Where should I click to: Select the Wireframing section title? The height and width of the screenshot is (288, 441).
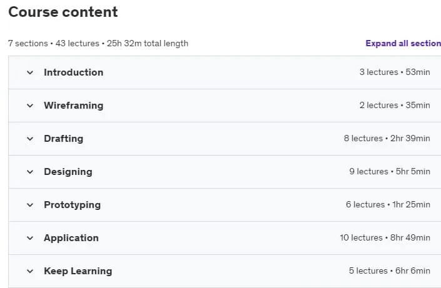pyautogui.click(x=74, y=106)
